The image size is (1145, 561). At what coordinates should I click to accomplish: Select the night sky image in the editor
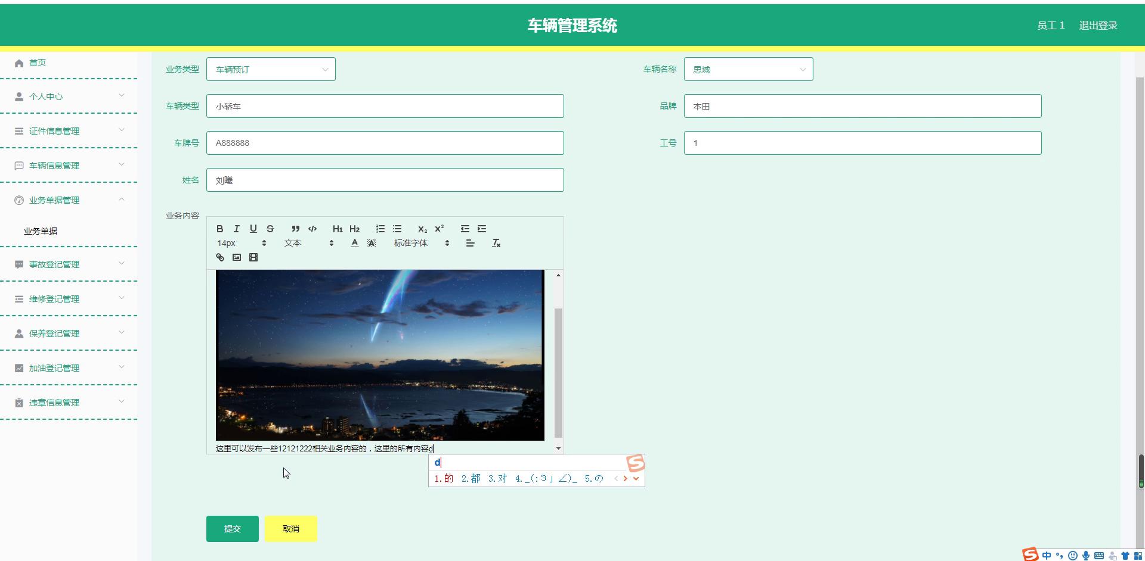point(380,355)
